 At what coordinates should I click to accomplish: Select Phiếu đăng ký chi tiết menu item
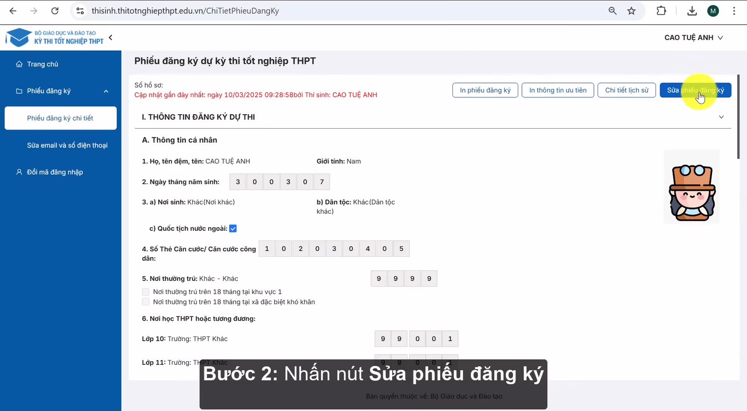click(x=61, y=118)
